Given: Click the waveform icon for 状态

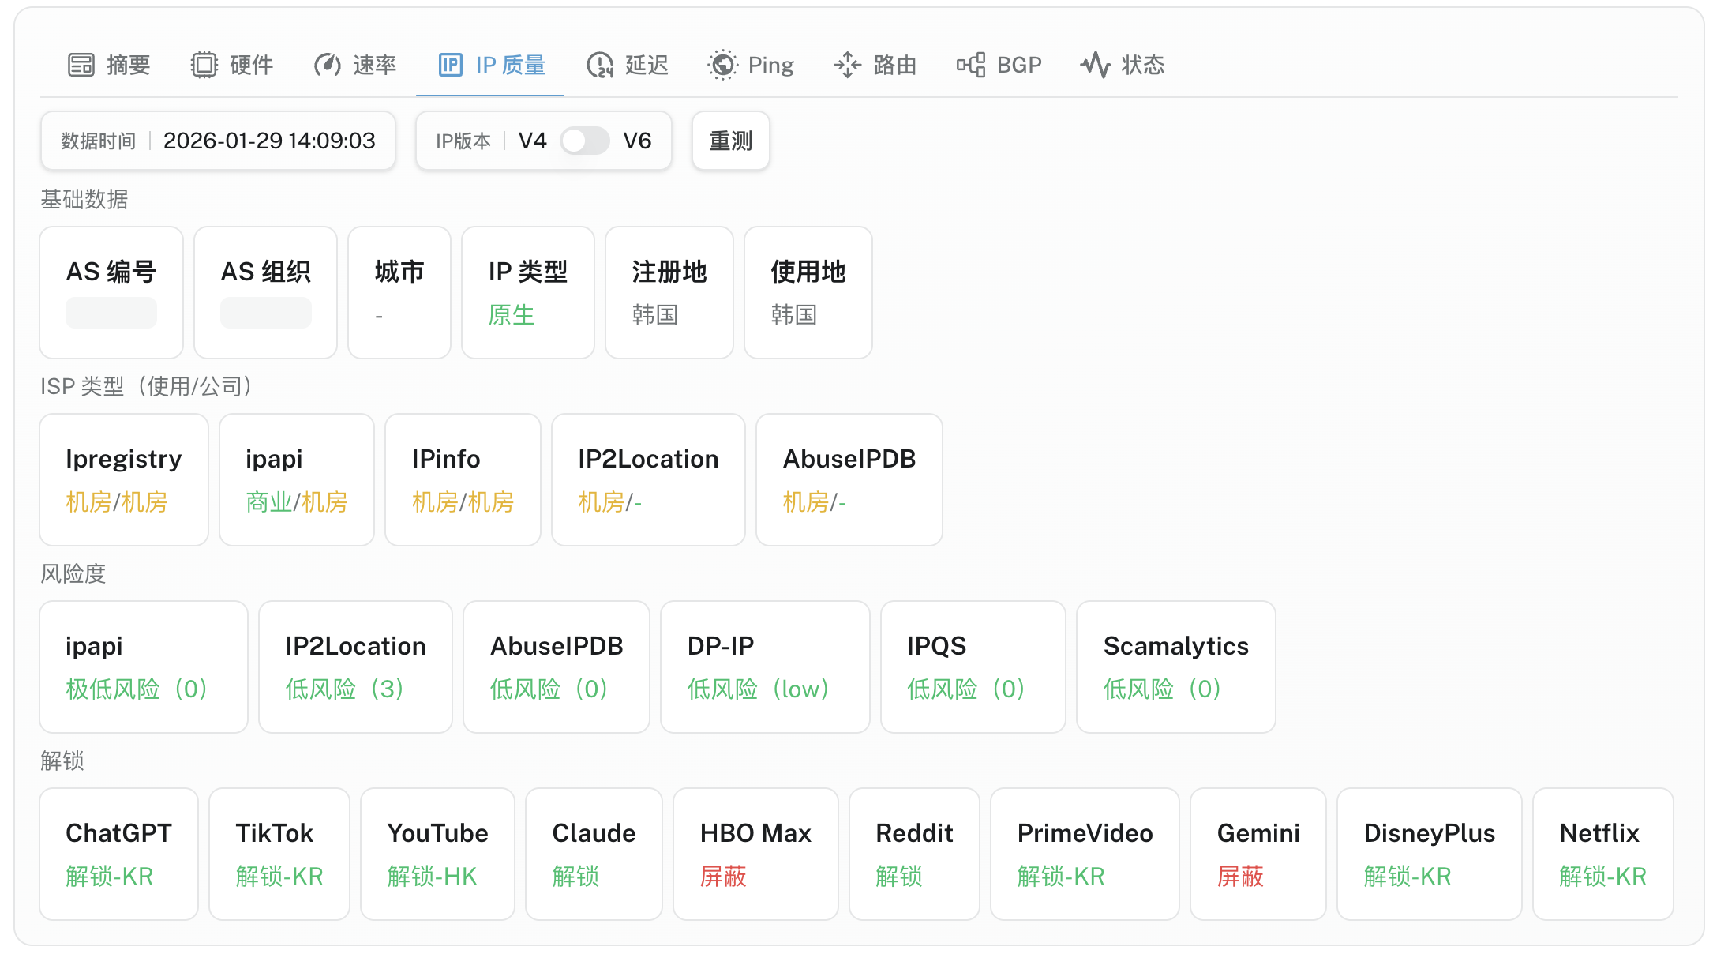Looking at the screenshot, I should coord(1095,65).
